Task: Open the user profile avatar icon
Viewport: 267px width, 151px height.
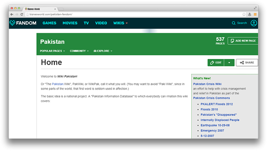Action: pos(253,23)
